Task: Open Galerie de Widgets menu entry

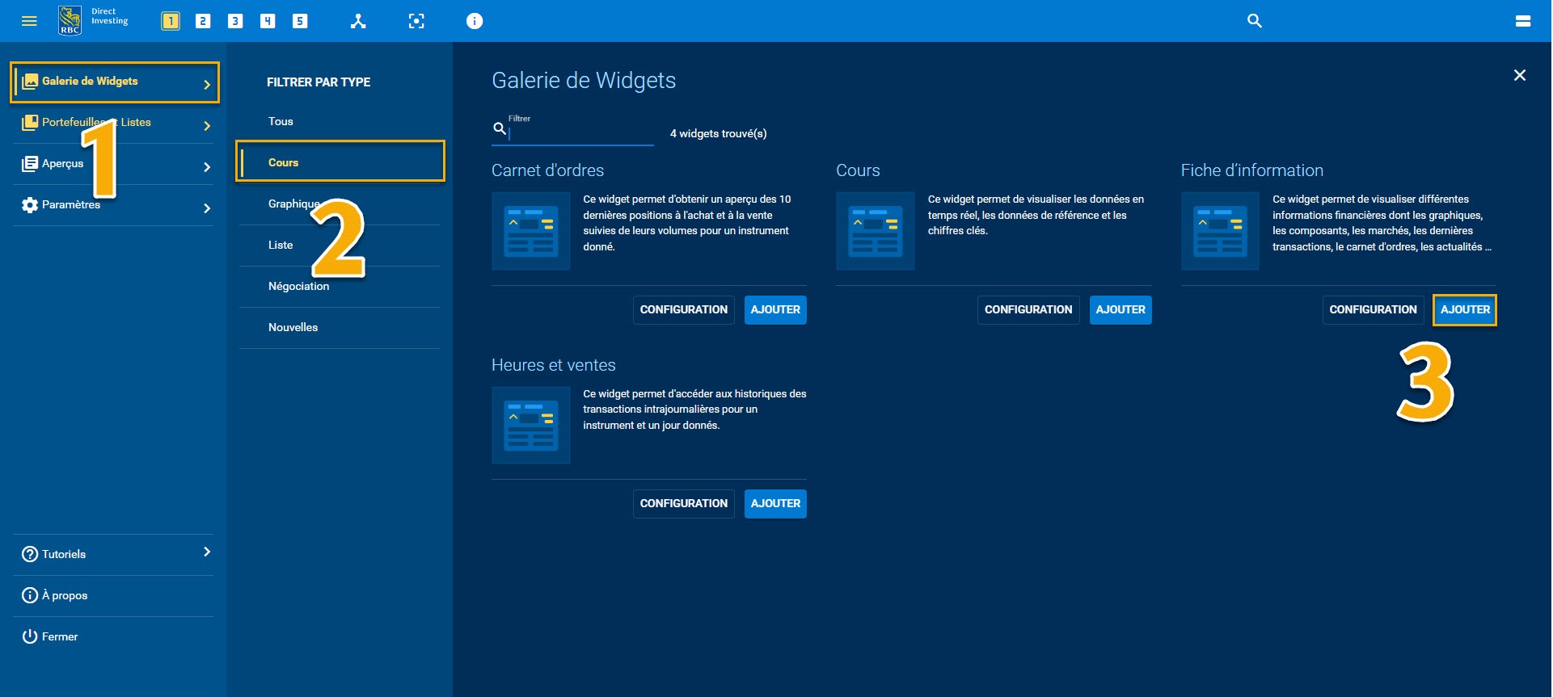Action: pos(115,82)
